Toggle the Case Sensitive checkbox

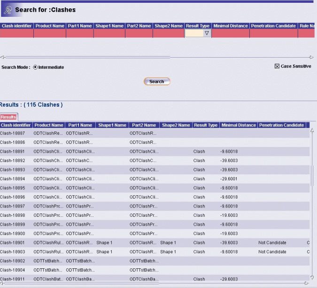[277, 66]
